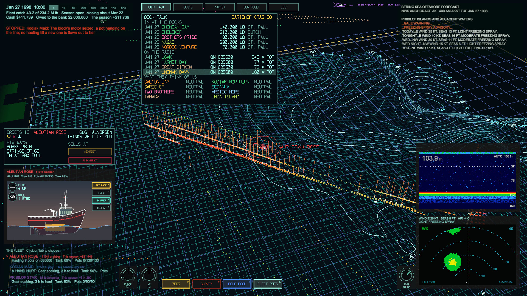Click the Shelikof dock delivery row
Image resolution: width=527 pixels, height=296 pixels.
209,32
